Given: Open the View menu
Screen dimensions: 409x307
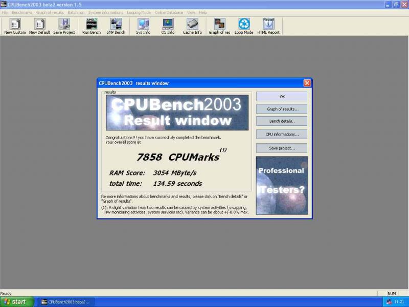Looking at the screenshot, I should [191, 12].
